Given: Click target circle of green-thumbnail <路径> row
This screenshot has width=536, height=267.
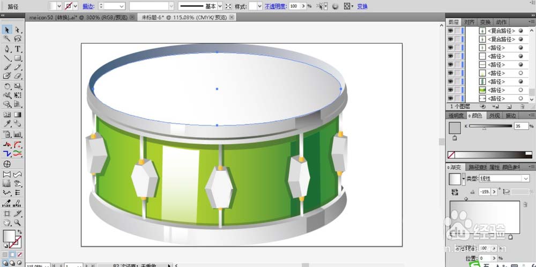Looking at the screenshot, I should pyautogui.click(x=520, y=90).
